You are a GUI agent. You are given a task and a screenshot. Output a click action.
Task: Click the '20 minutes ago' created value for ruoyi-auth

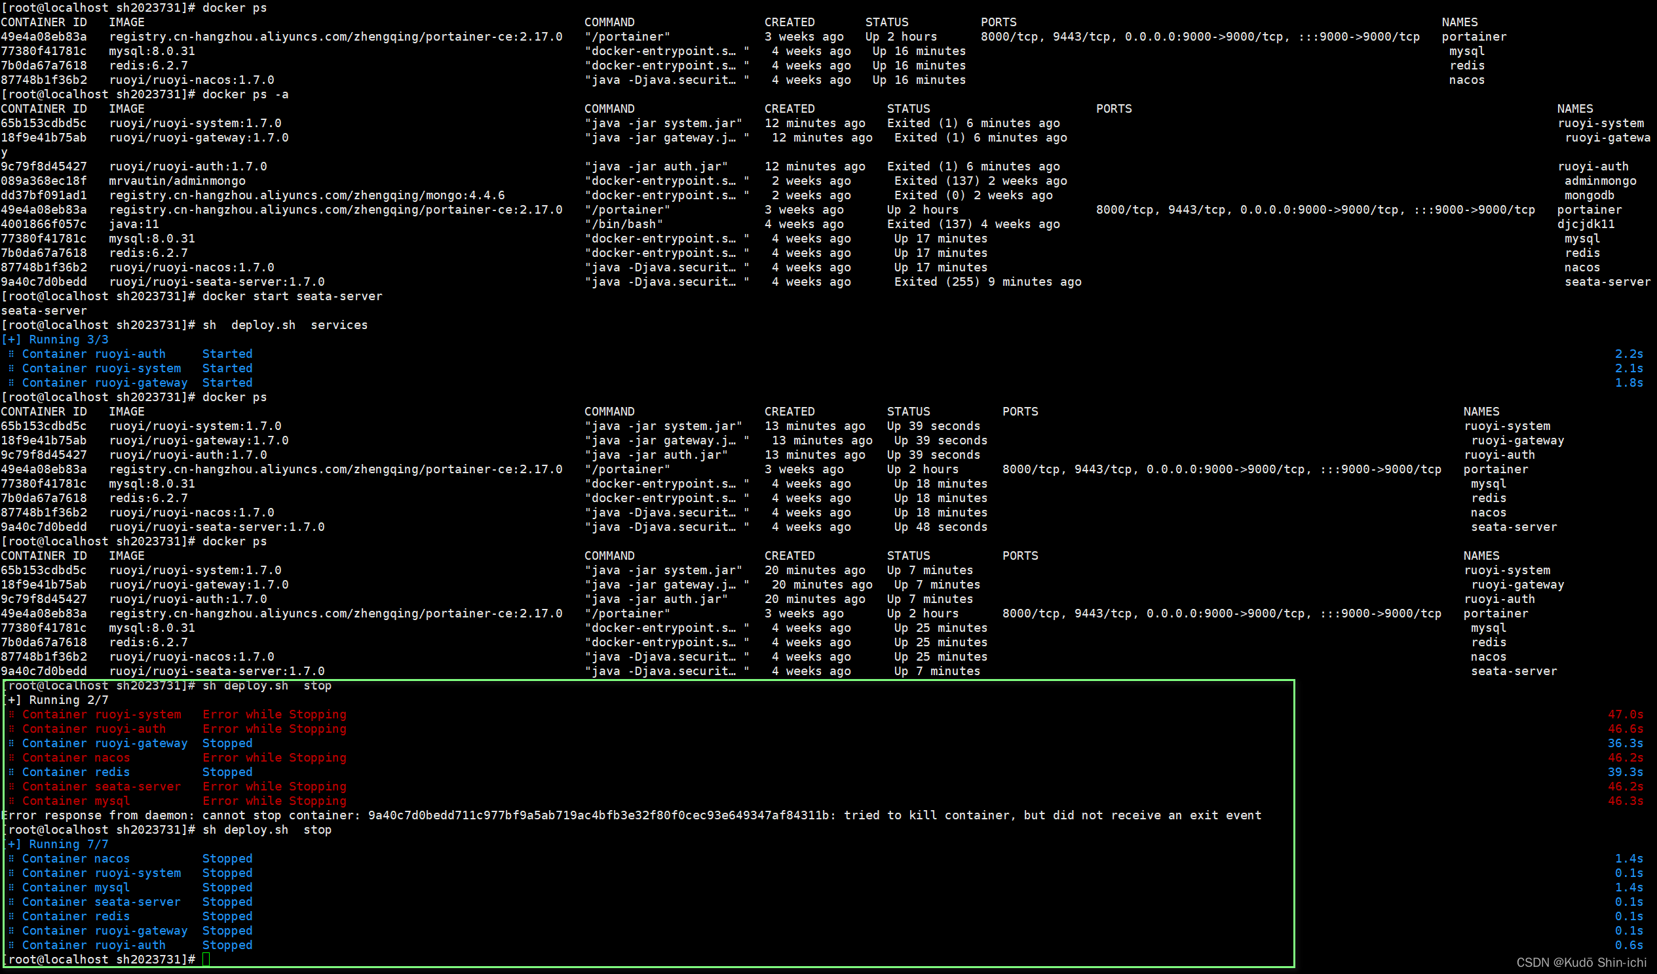click(814, 600)
